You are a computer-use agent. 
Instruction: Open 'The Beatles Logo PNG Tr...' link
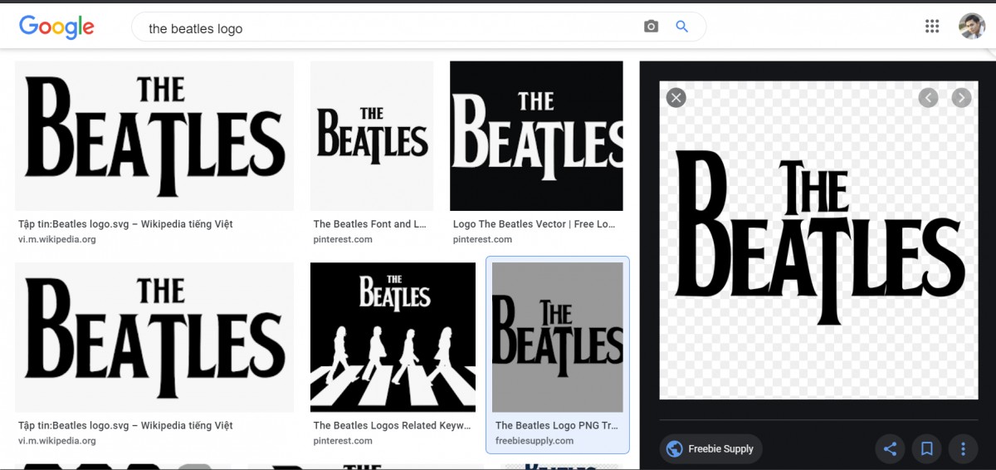tap(556, 425)
